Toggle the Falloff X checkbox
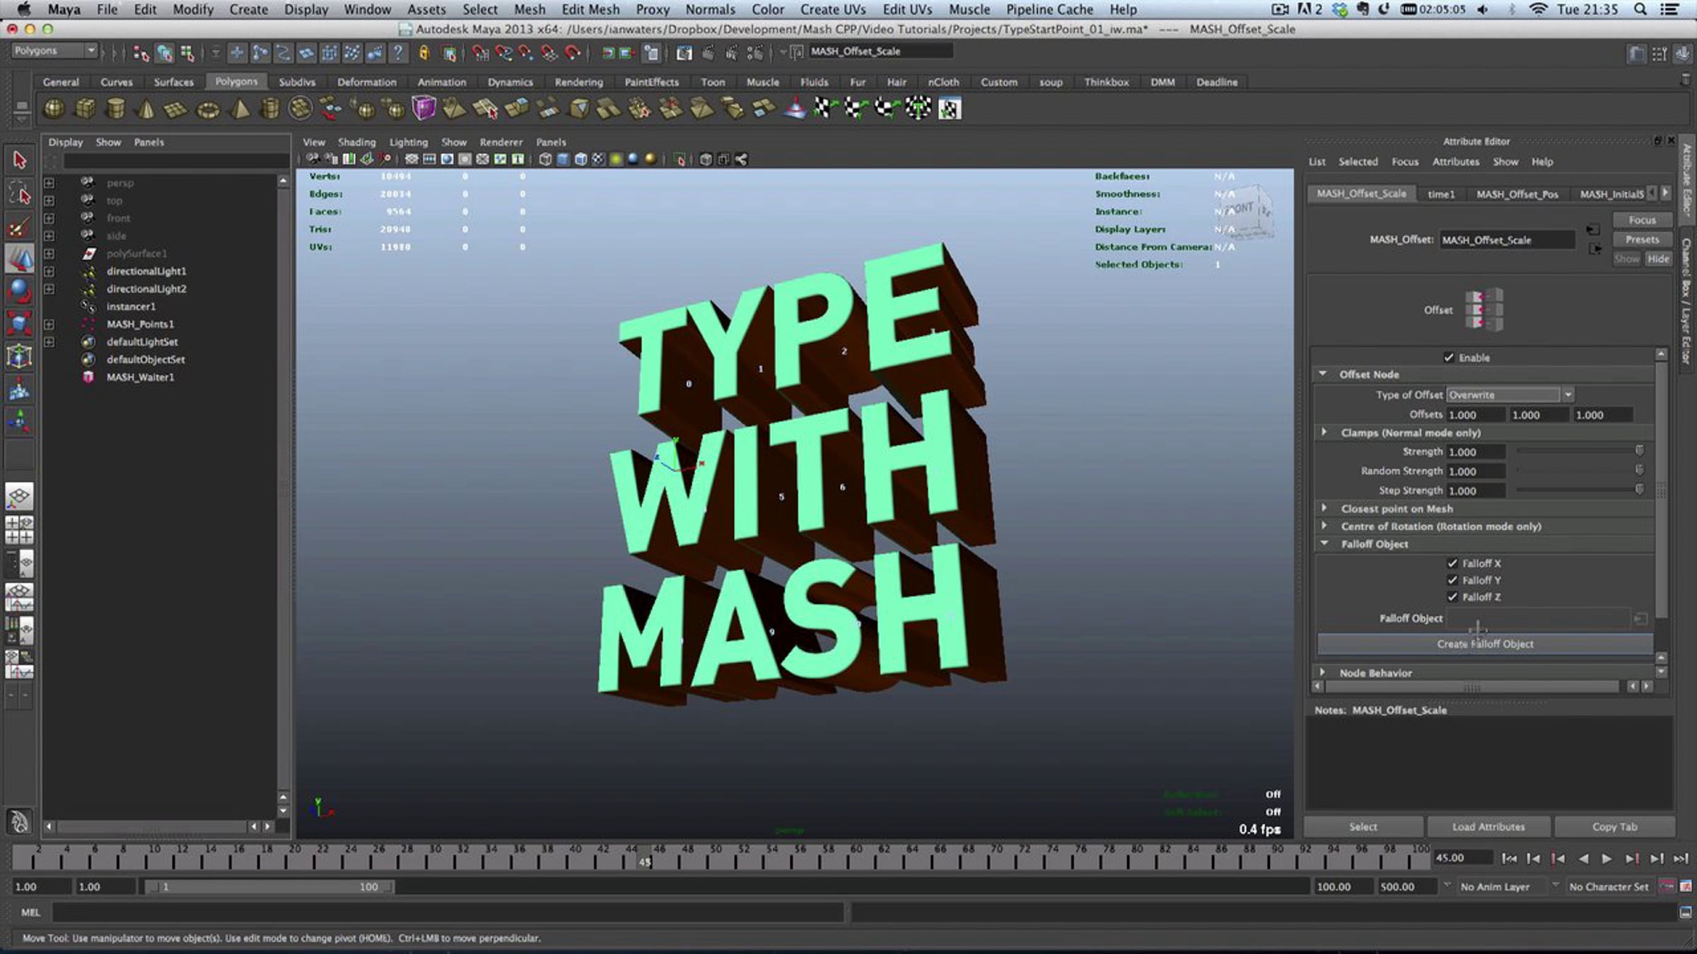Viewport: 1697px width, 954px height. pyautogui.click(x=1452, y=563)
